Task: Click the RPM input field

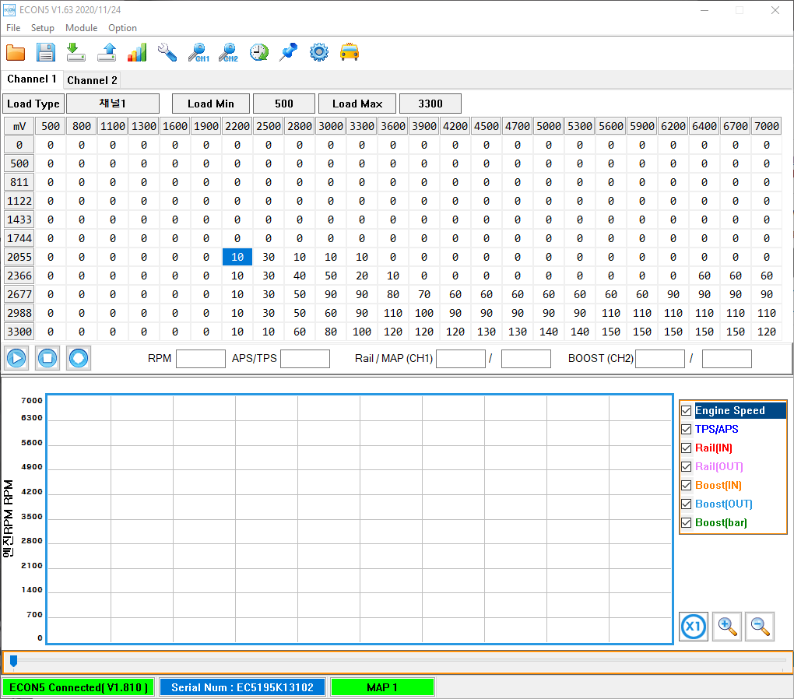Action: pyautogui.click(x=201, y=358)
